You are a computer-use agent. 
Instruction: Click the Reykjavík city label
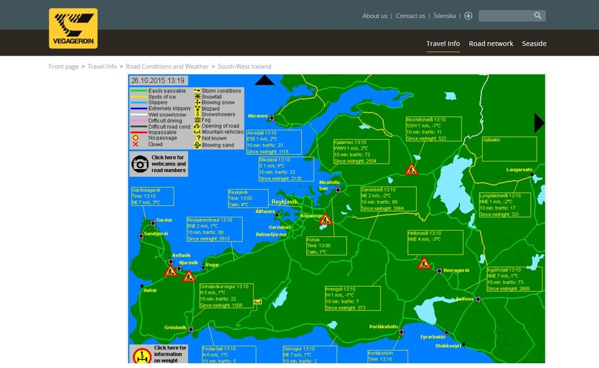pyautogui.click(x=284, y=202)
